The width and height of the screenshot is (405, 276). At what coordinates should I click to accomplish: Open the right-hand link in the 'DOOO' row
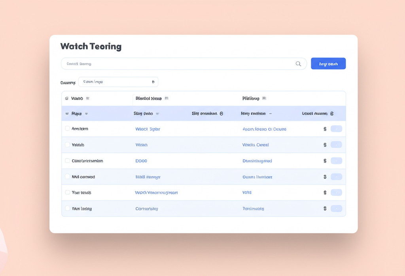click(x=257, y=161)
